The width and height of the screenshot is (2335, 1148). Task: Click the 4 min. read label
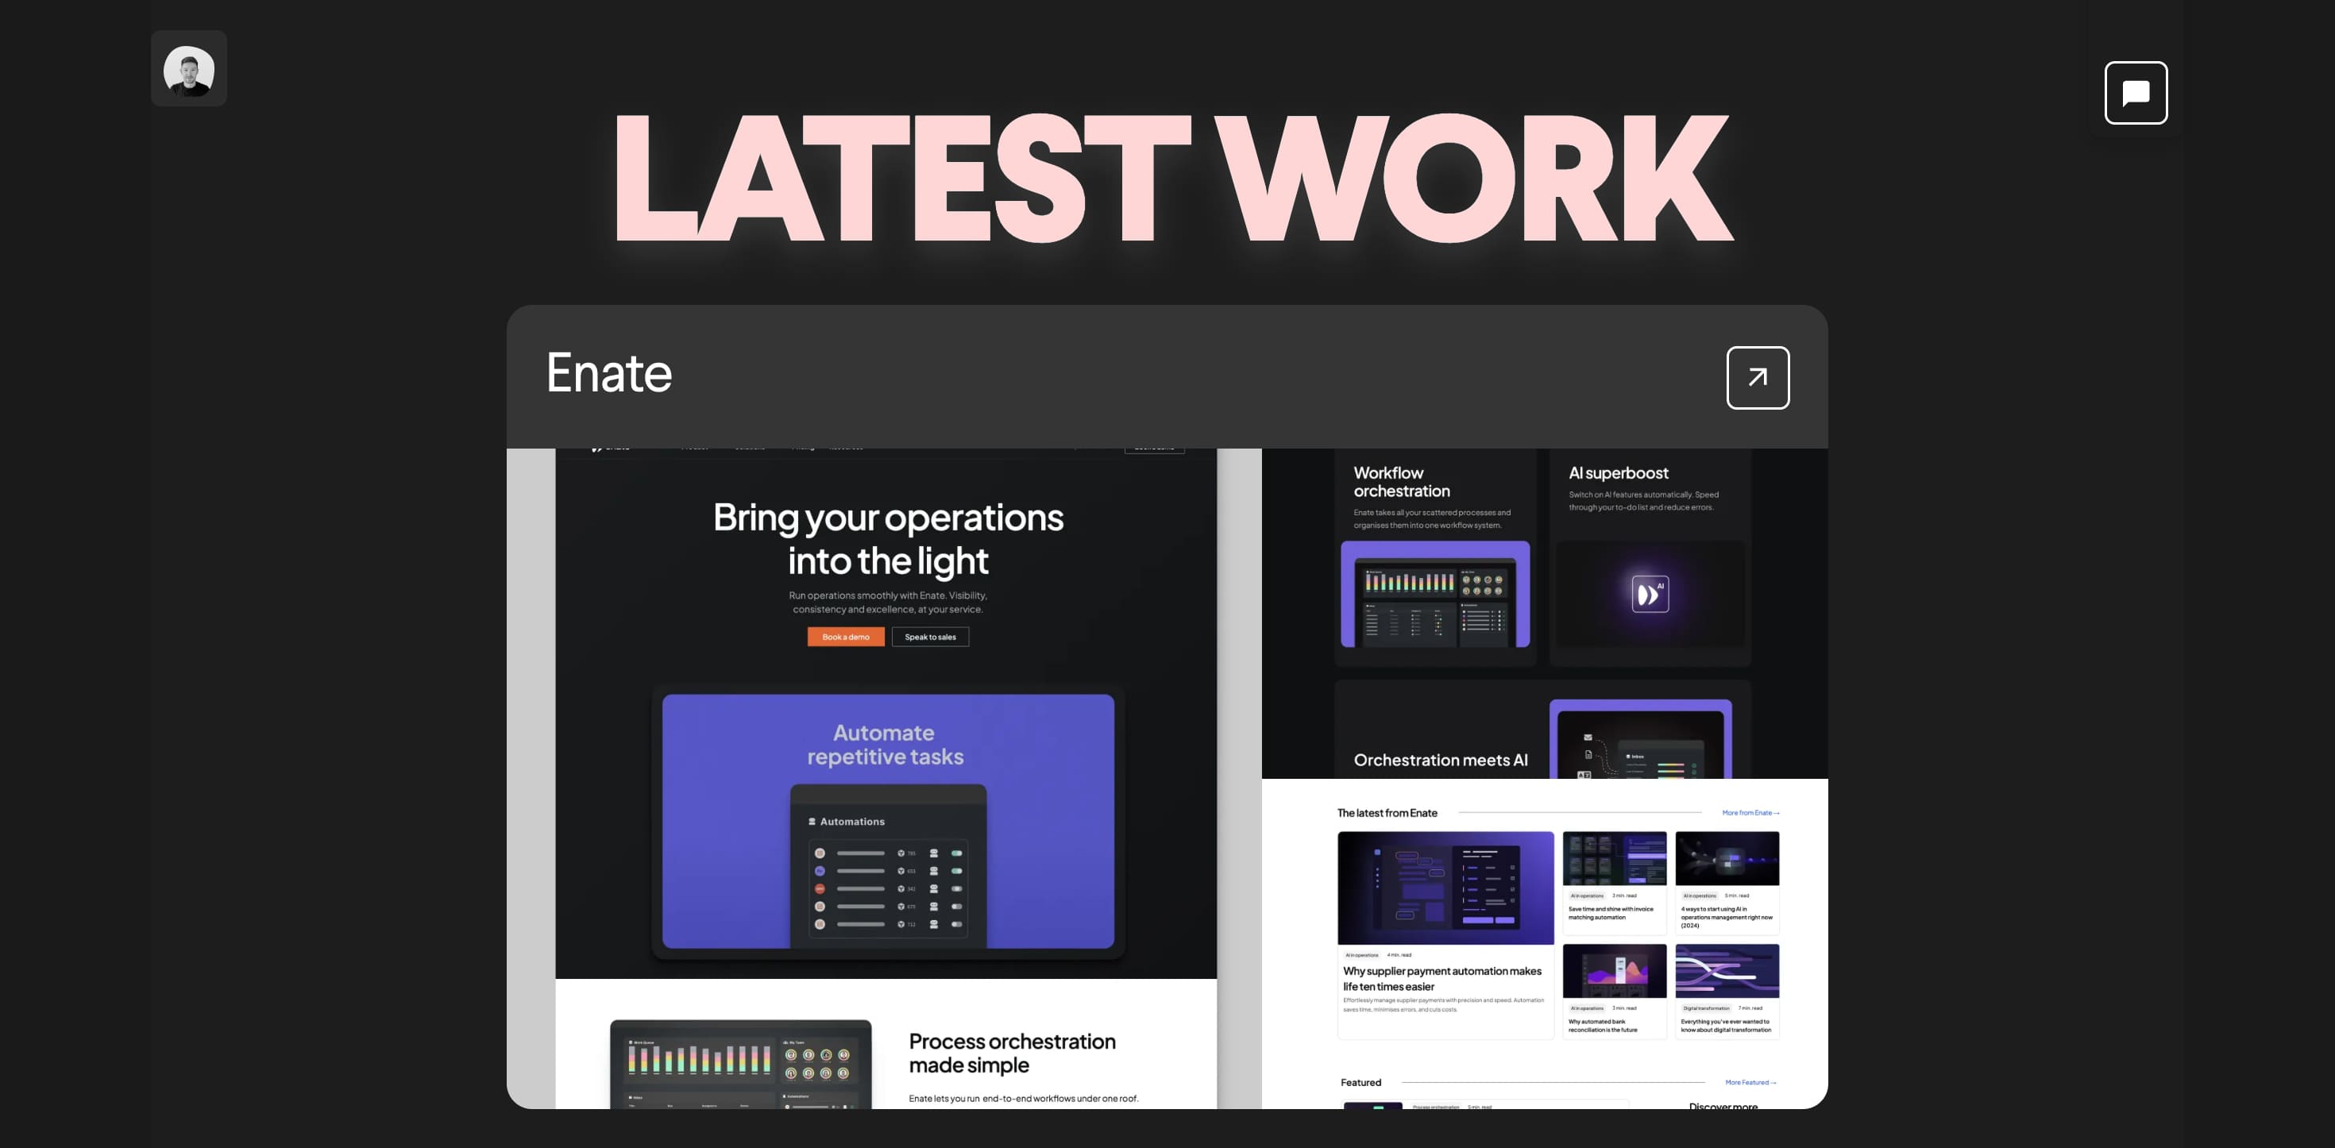coord(1399,955)
